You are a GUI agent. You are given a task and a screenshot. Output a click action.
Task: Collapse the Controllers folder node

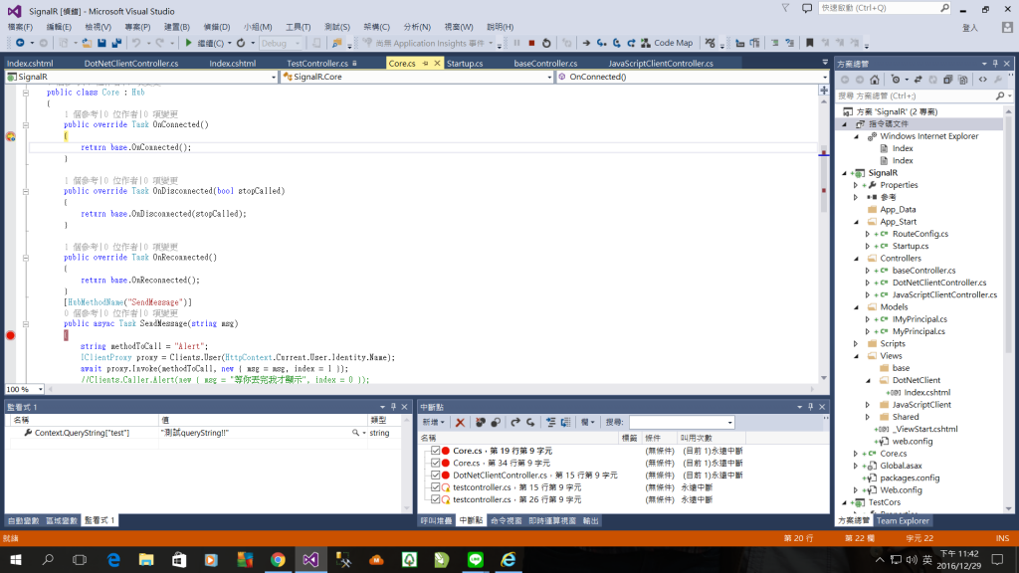click(x=856, y=259)
